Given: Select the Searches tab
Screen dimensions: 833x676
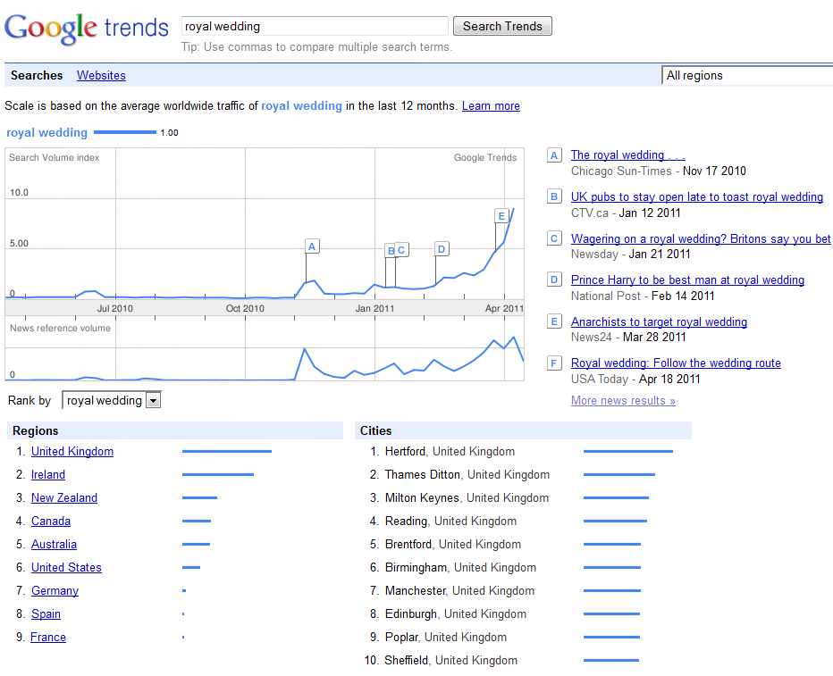Looking at the screenshot, I should coord(37,76).
